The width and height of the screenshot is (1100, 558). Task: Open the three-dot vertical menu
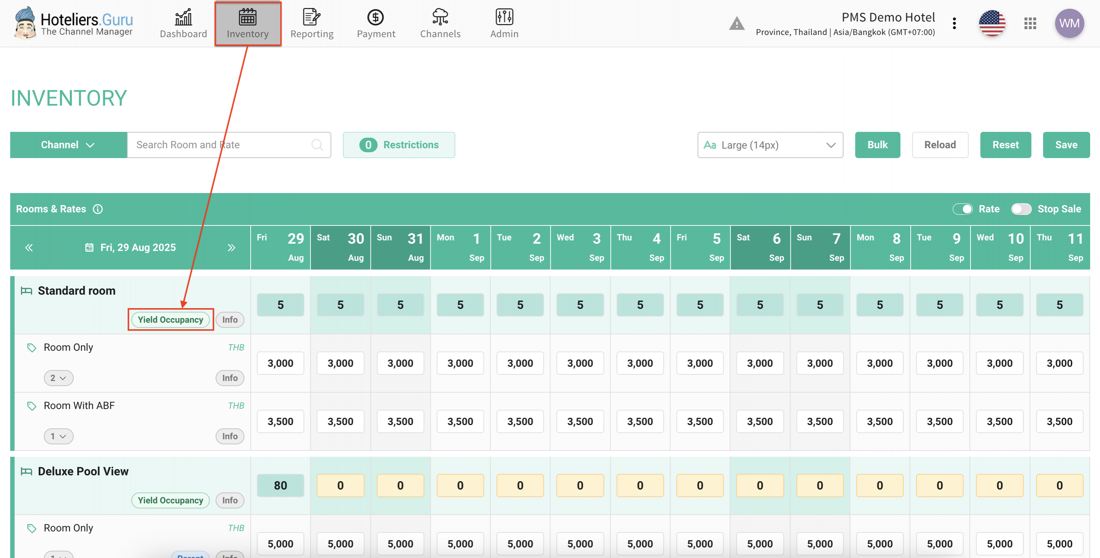[x=954, y=23]
